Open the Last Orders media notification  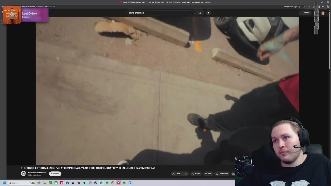[25, 15]
